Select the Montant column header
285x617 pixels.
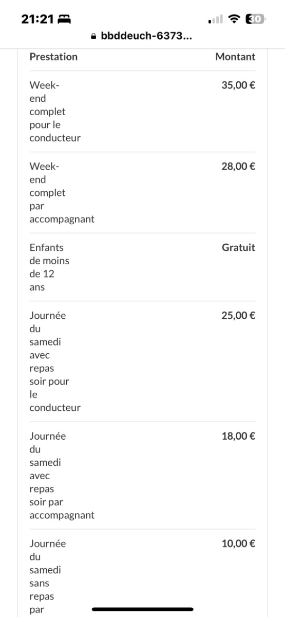coord(235,57)
